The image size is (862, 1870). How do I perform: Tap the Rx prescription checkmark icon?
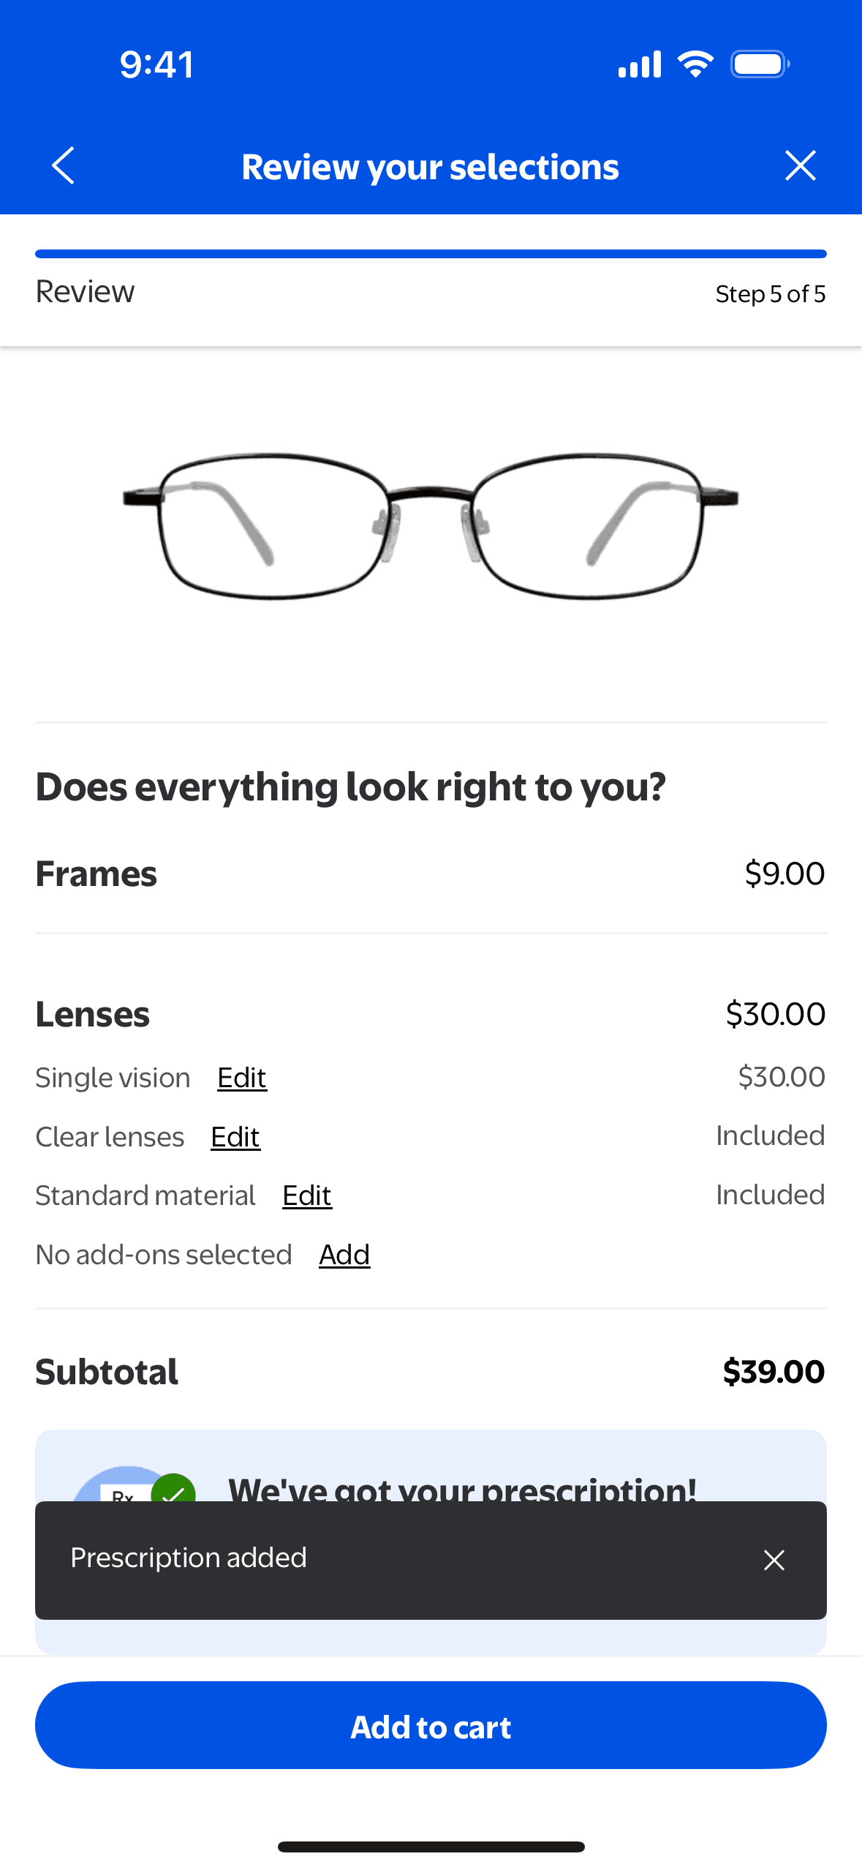173,1488
